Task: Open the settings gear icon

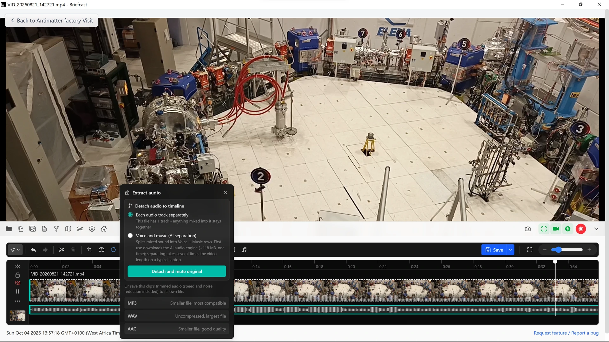Action: 92,229
